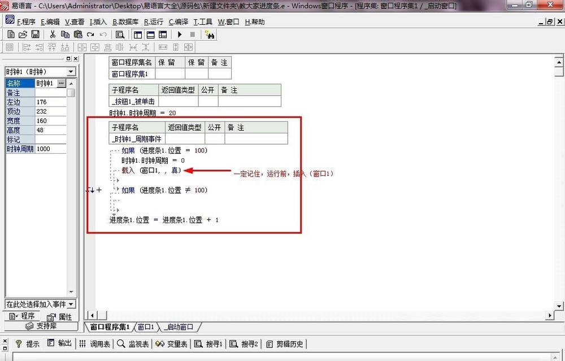Click the greyed same-height sizing icon
Image resolution: width=565 pixels, height=361 pixels.
176,47
